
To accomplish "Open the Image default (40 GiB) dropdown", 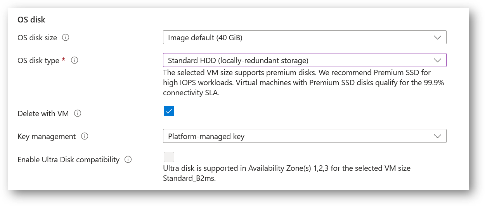I will pos(305,38).
